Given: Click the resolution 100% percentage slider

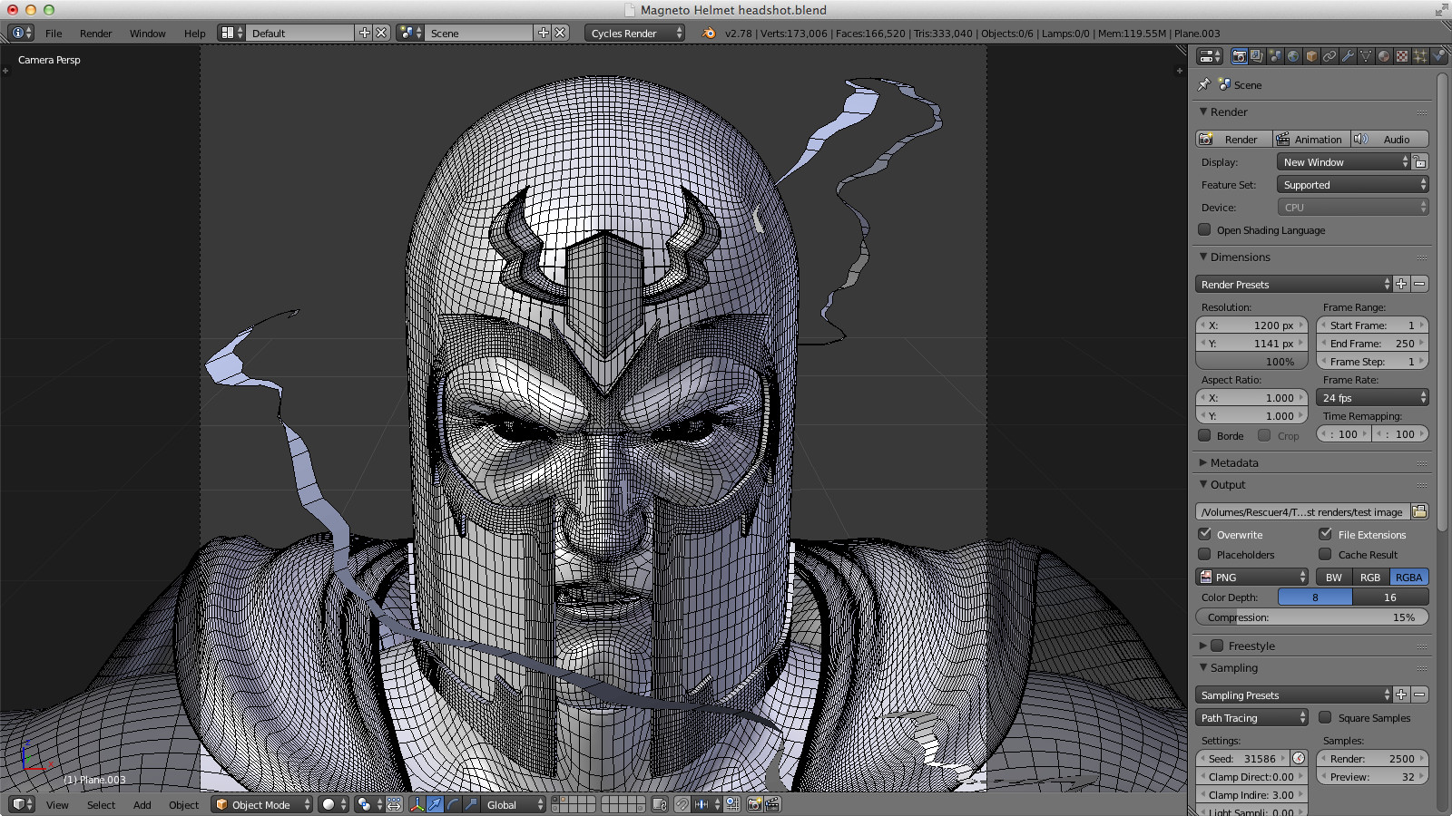Looking at the screenshot, I should point(1251,361).
